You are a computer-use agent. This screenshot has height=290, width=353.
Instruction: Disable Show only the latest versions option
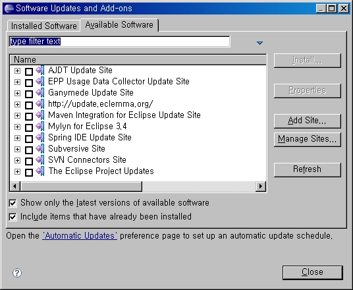[x=13, y=203]
